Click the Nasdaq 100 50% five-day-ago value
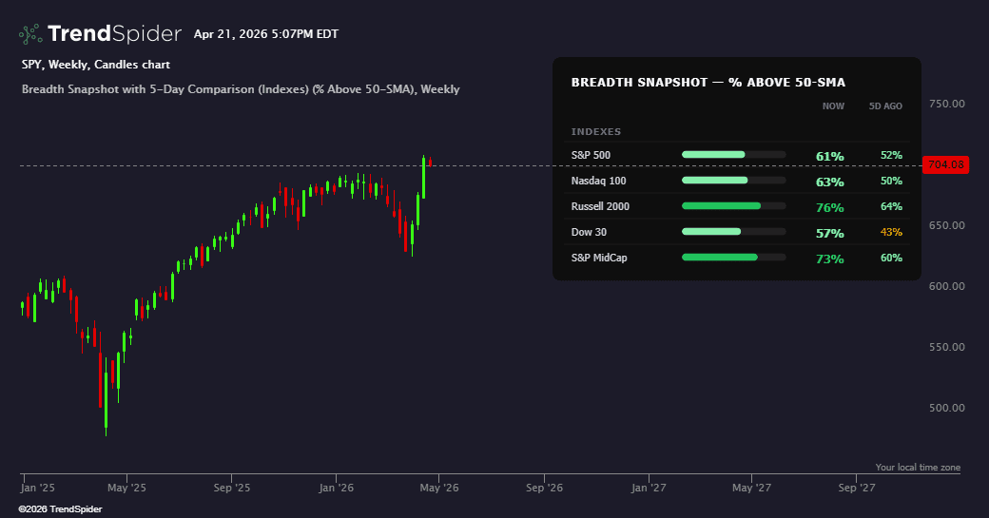Screen dimensions: 989x518 click(x=891, y=181)
